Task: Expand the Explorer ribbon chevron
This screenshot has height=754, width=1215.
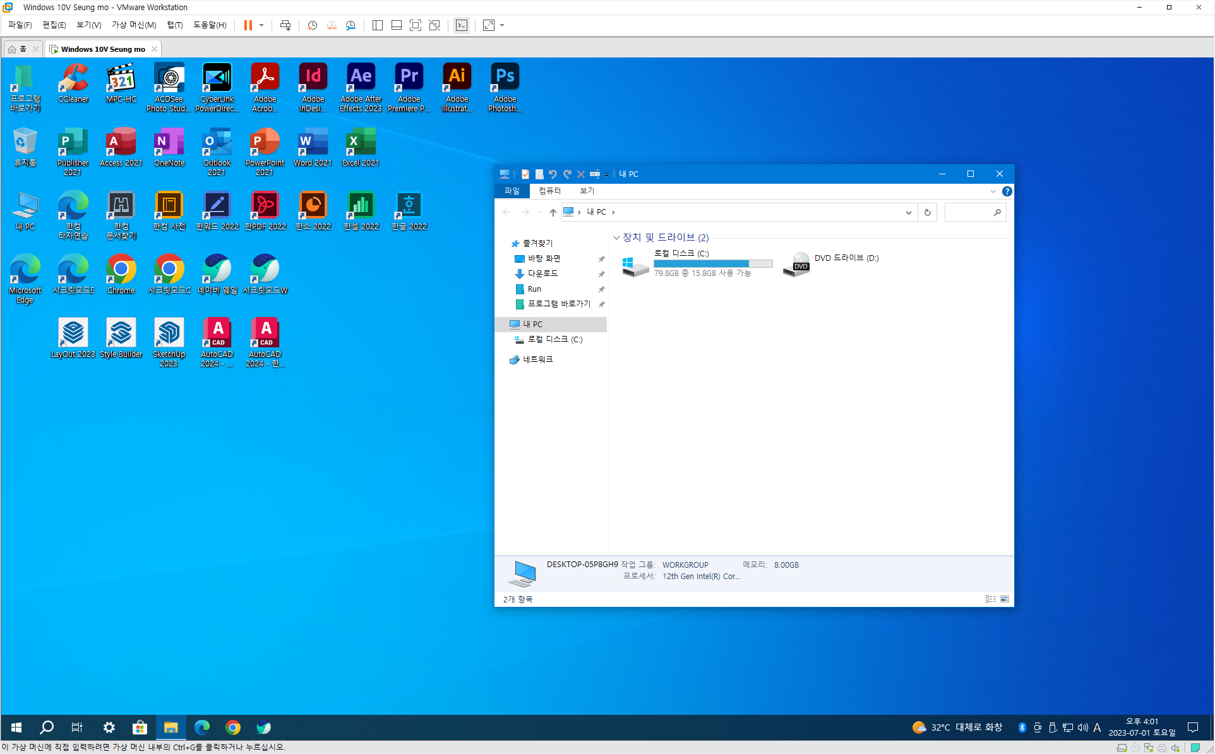Action: [993, 191]
